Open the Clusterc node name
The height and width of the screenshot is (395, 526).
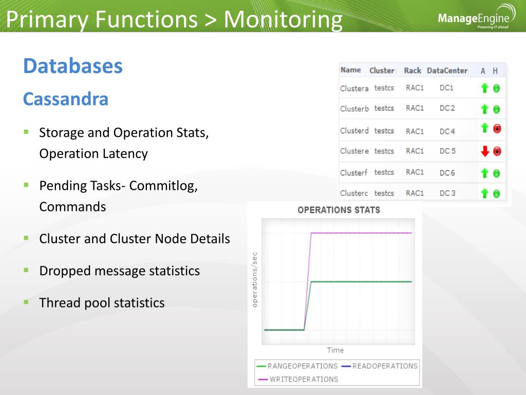(x=354, y=193)
